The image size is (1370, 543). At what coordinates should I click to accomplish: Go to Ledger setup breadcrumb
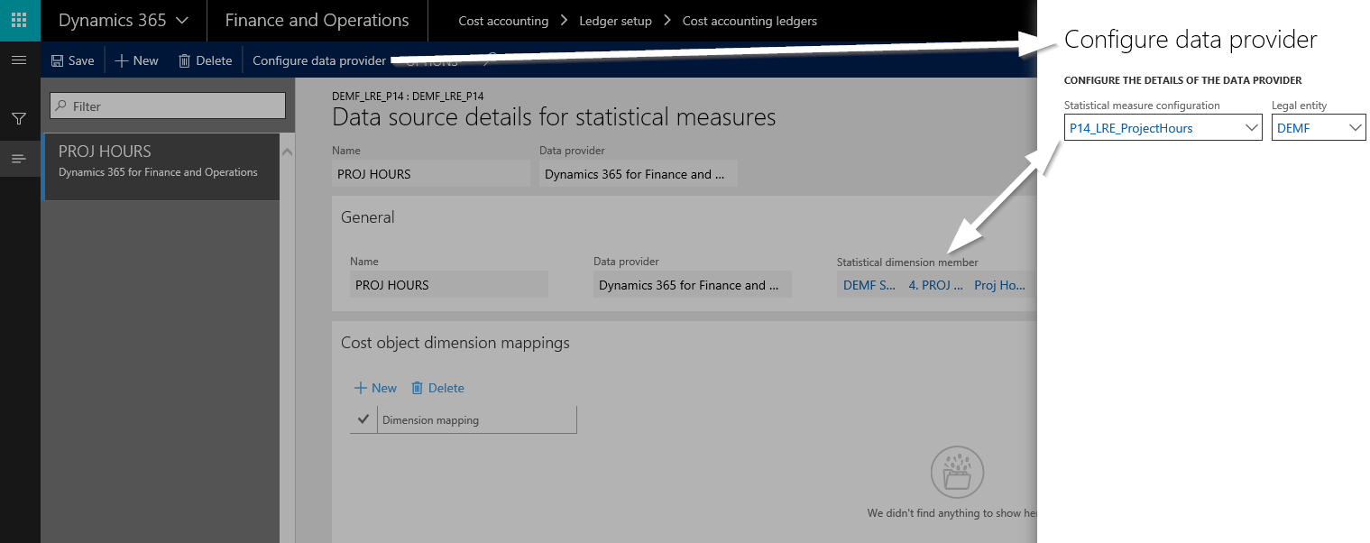(615, 21)
